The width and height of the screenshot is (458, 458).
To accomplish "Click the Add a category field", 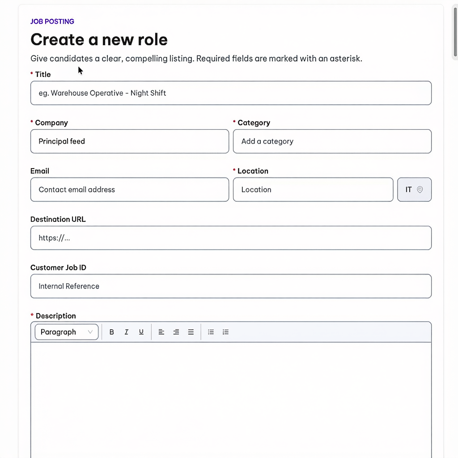I will point(332,141).
